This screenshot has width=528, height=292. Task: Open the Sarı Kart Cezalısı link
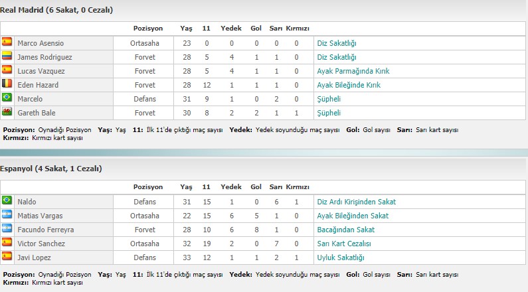coord(344,244)
